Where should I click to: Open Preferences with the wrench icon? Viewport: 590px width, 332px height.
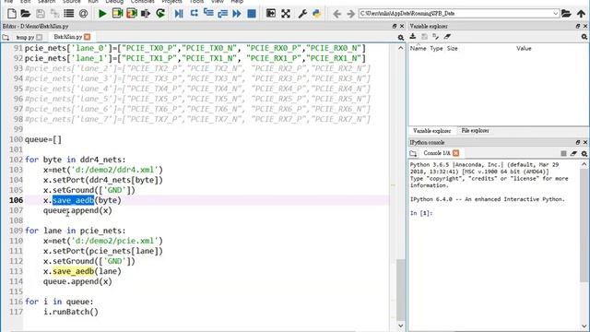pos(302,14)
